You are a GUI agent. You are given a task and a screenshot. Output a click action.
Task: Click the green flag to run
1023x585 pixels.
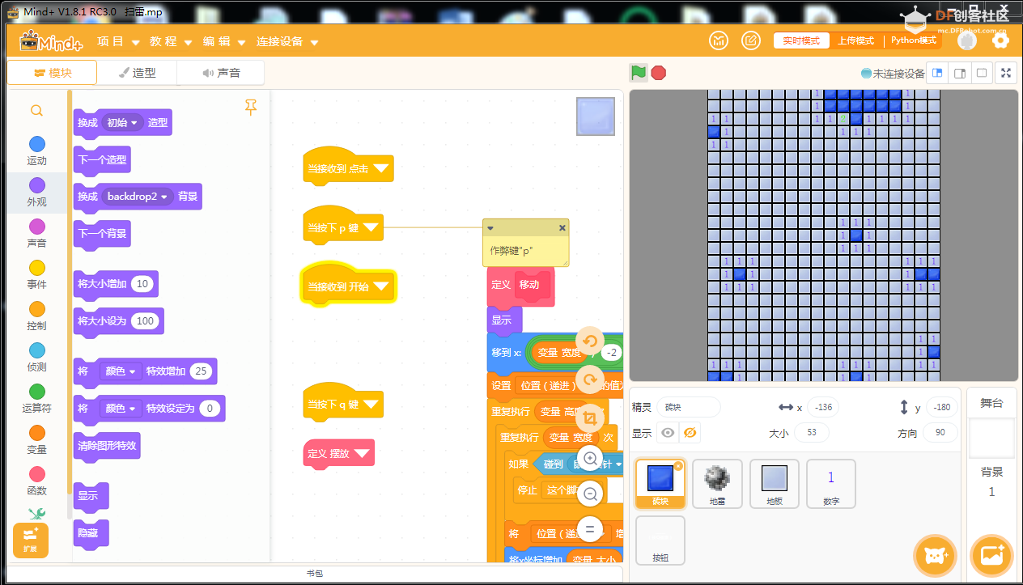(x=639, y=73)
